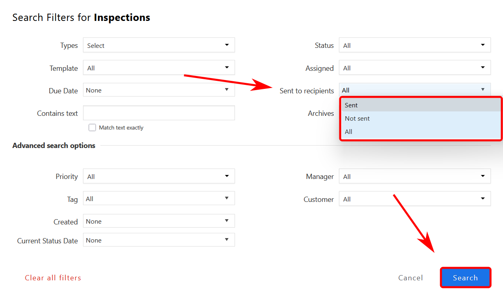Click the Contains text input field
The height and width of the screenshot is (294, 503).
pyautogui.click(x=159, y=113)
